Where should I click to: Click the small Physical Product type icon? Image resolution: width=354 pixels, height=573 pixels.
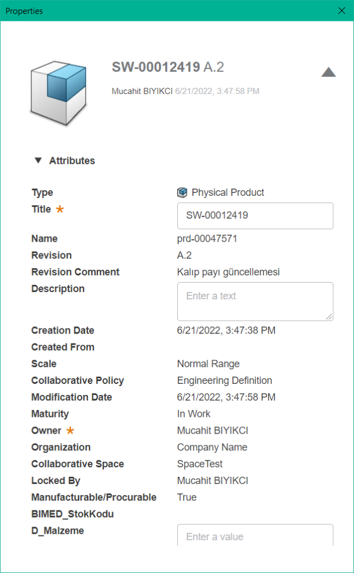tap(182, 192)
